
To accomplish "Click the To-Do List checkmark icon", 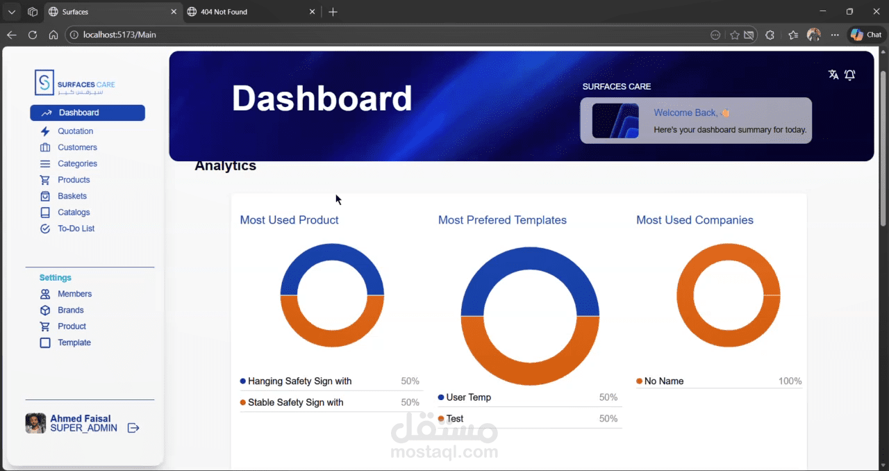I will click(x=45, y=229).
